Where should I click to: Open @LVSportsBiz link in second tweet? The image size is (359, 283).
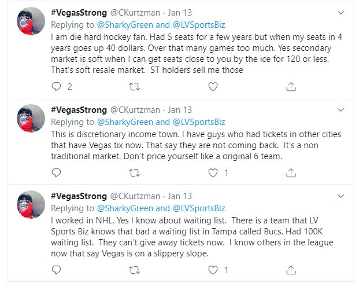tap(199, 122)
